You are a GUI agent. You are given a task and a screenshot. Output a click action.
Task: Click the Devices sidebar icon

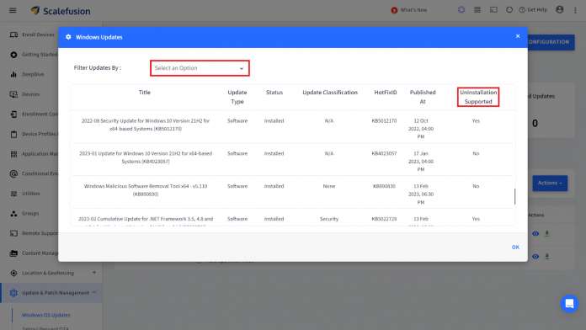tap(13, 94)
